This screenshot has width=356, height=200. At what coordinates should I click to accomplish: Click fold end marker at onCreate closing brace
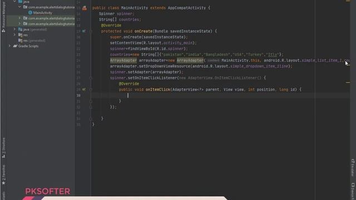tap(91, 118)
